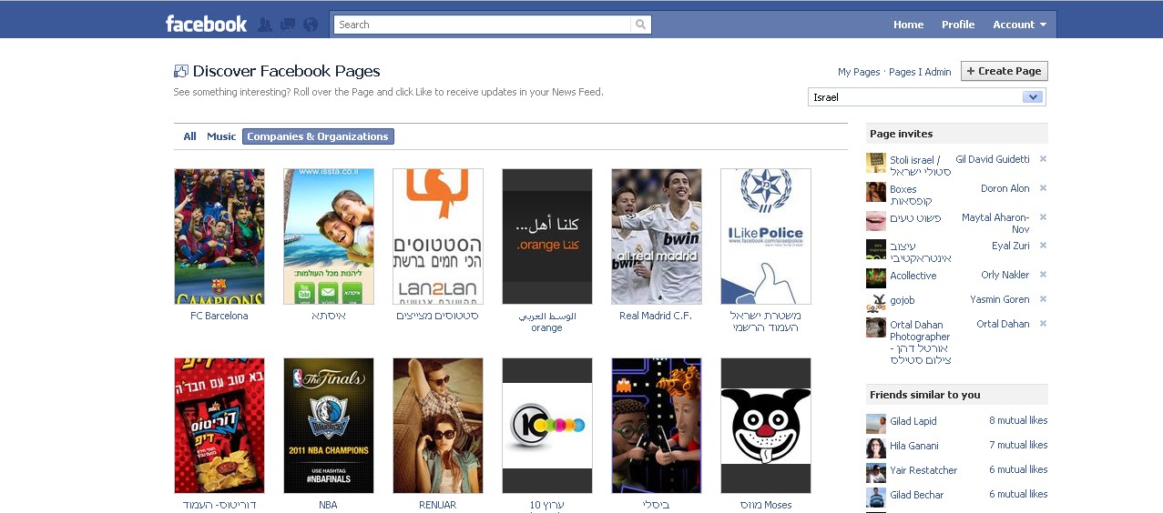Open the Pac-Man cartoon thumbnail
The image size is (1163, 513).
[x=657, y=426]
